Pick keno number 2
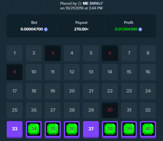Image resolution: width=163 pixels, height=141 pixels. click(34, 53)
